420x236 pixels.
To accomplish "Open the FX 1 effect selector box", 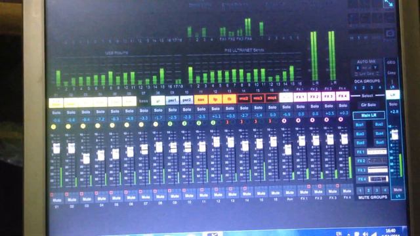I will [377, 151].
